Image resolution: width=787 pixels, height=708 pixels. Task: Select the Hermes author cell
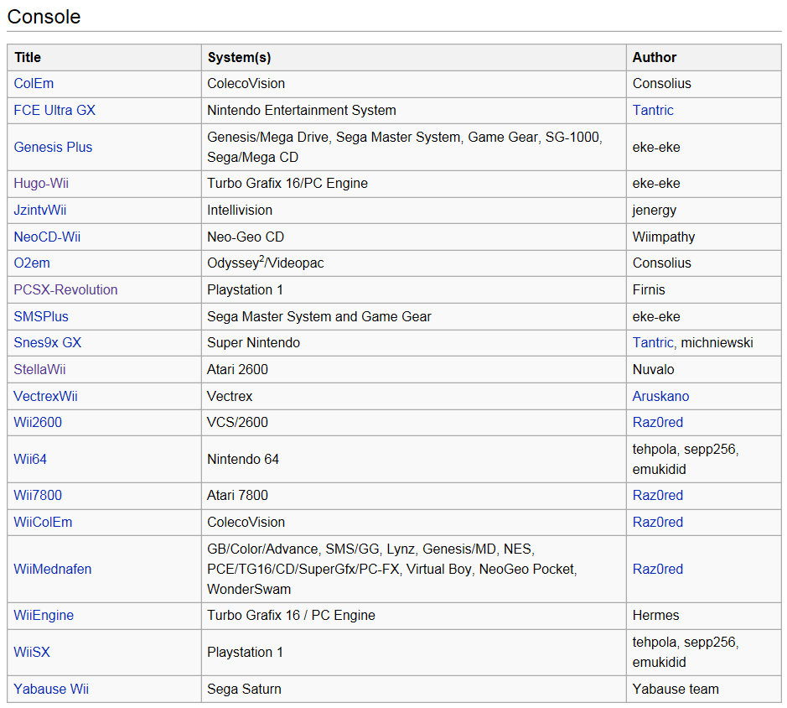coord(704,615)
